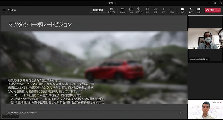Click the slide page number 4
223x120 pixels.
[x=181, y=113]
